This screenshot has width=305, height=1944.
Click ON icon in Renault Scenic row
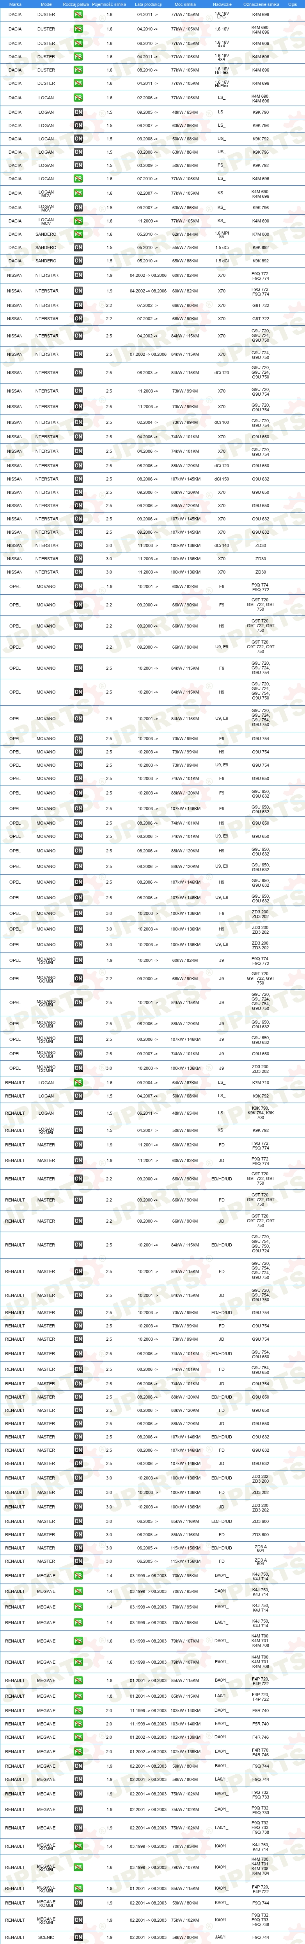(78, 1937)
